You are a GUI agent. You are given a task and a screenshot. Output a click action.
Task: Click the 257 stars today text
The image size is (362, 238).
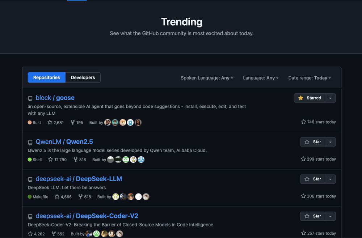(x=319, y=233)
